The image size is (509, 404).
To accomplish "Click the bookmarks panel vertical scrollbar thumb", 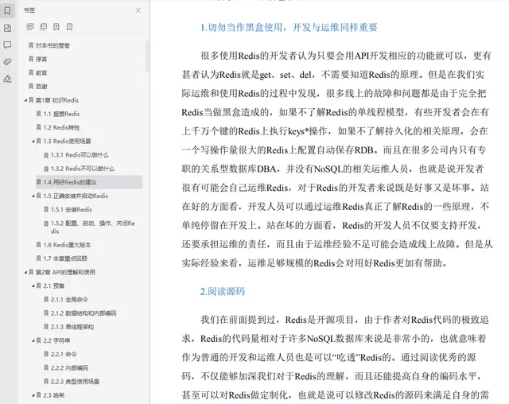I will (147, 56).
